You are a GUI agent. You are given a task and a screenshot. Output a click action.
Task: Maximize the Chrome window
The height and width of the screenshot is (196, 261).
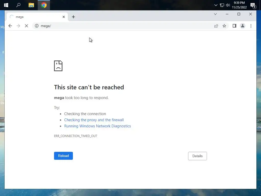click(x=239, y=14)
